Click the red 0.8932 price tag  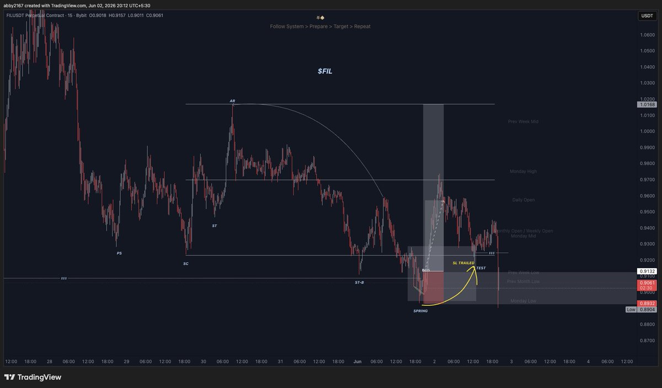point(647,304)
